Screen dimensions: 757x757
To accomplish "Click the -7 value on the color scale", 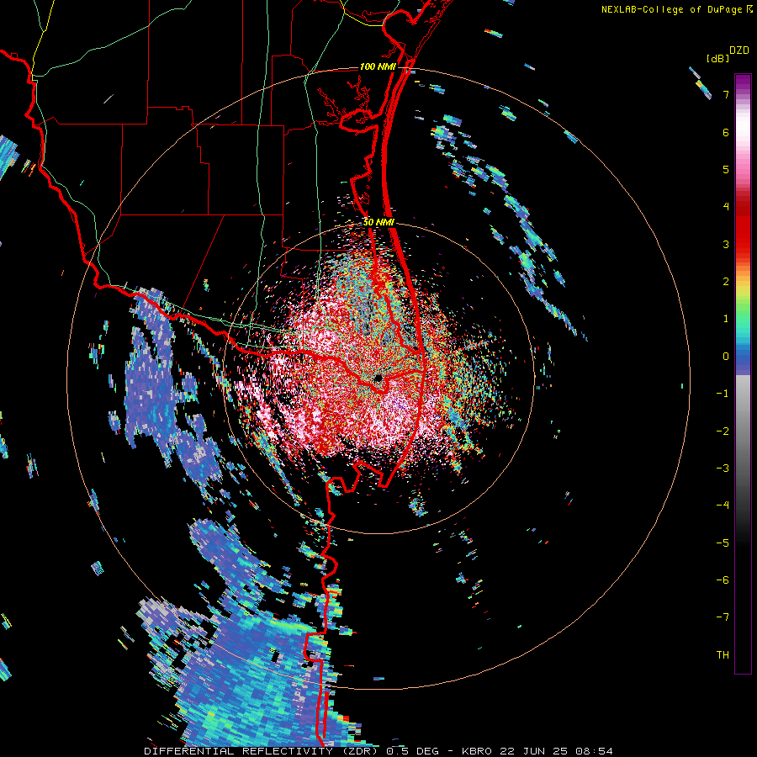I will [723, 617].
